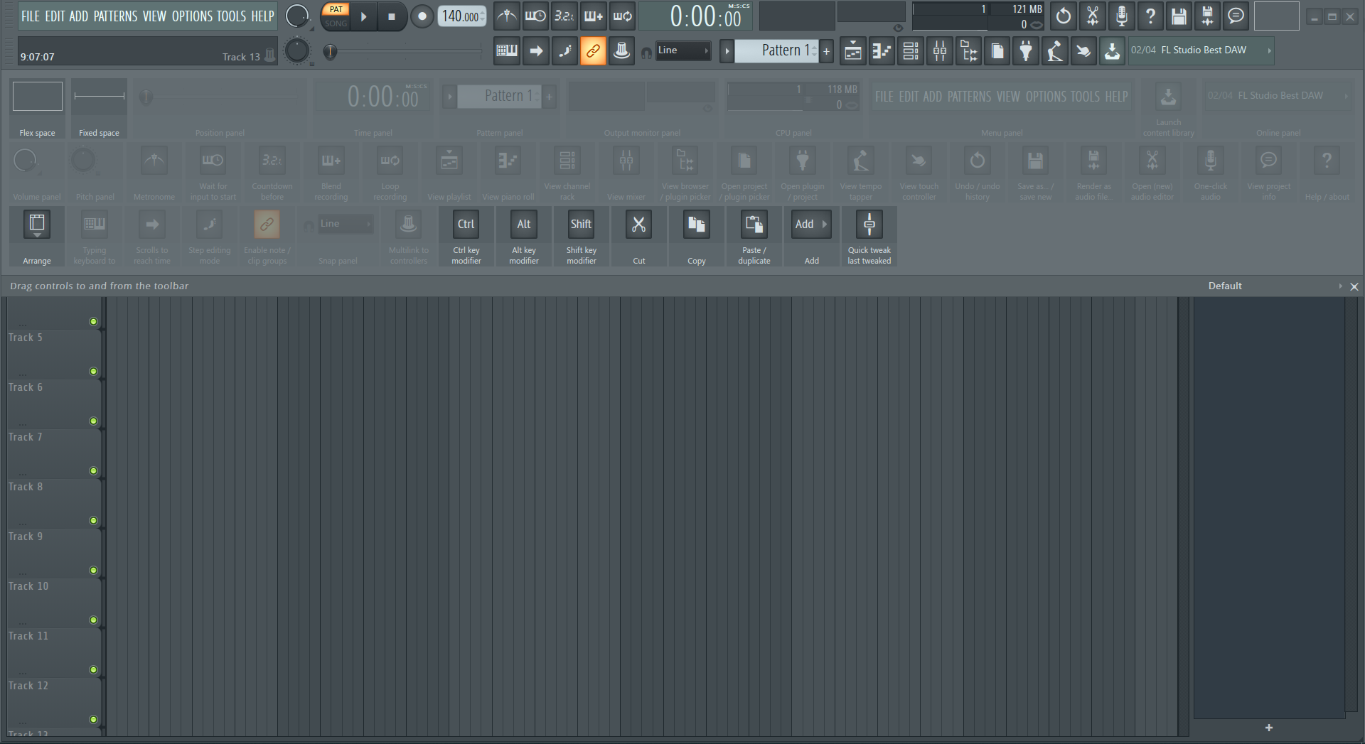Screen dimensions: 1365x744
Task: Toggle multilink to controllers icon
Action: 622,50
